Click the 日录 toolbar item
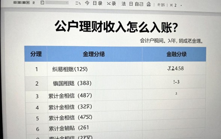This screenshot has width=221, height=139. [x=97, y=3]
